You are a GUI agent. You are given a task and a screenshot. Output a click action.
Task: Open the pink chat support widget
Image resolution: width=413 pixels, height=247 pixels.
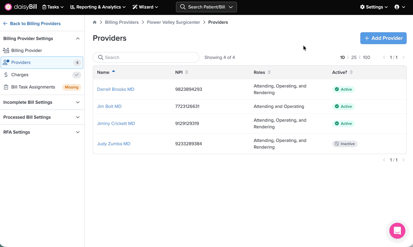[397, 231]
